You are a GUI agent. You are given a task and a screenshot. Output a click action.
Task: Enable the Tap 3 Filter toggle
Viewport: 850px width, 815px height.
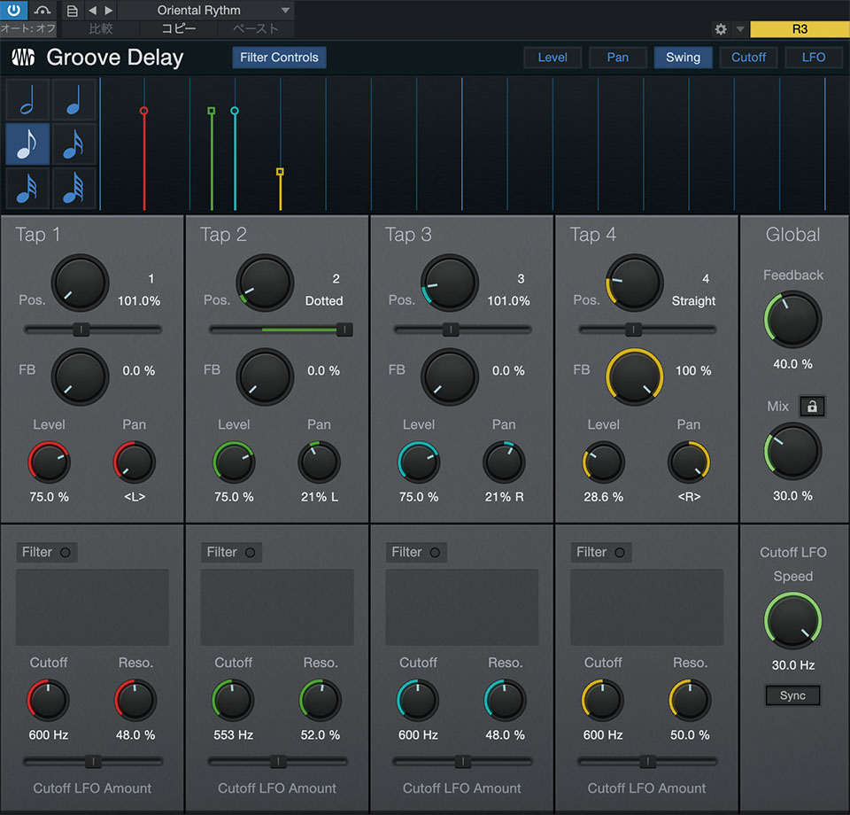click(x=416, y=553)
